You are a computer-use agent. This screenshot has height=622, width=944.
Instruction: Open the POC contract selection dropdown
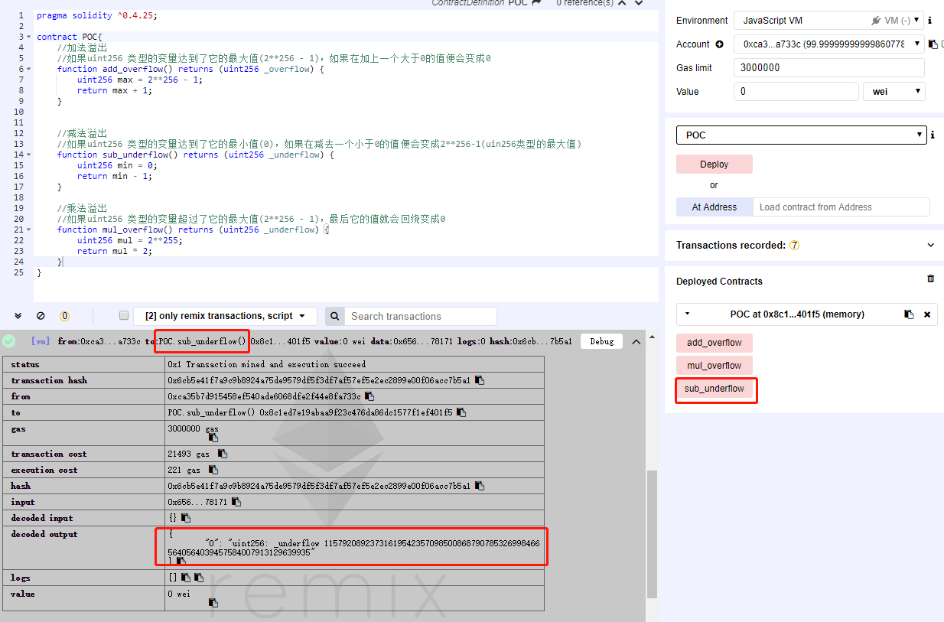tap(801, 135)
